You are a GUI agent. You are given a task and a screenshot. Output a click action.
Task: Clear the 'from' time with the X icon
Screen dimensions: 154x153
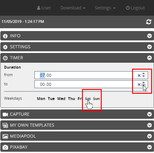pos(139,75)
